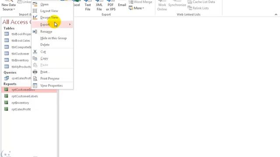Image resolution: width=280 pixels, height=157 pixels.
Task: Click the All Access Objects title
Action: tap(17, 22)
